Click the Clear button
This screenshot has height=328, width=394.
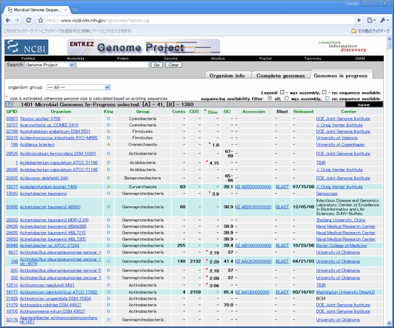pyautogui.click(x=173, y=65)
